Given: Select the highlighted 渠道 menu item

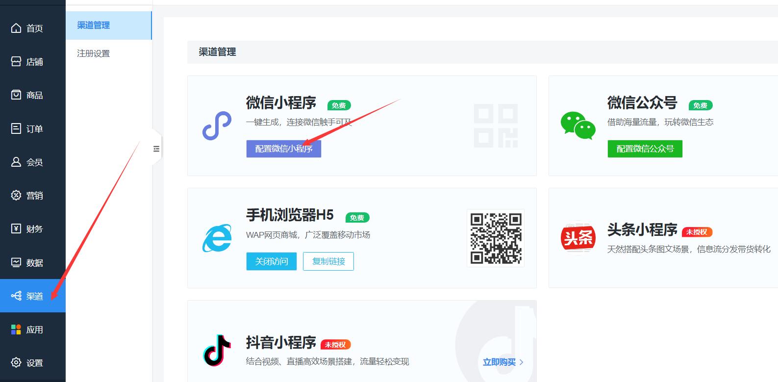Looking at the screenshot, I should [33, 296].
